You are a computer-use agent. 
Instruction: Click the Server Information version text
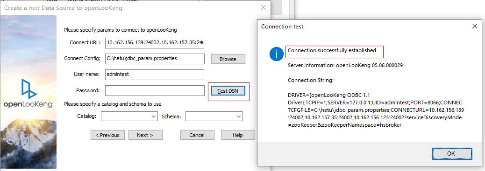[x=345, y=65]
